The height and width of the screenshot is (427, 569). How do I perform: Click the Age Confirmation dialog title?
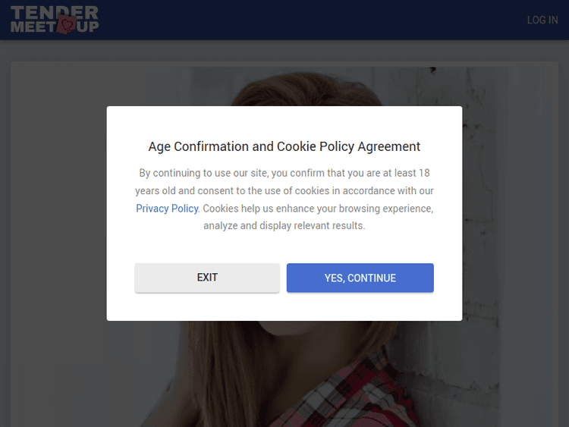tap(284, 146)
